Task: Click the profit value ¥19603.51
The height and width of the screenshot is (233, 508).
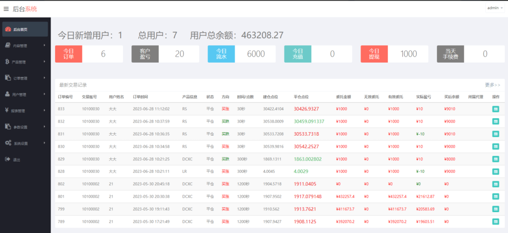Action: (425, 222)
